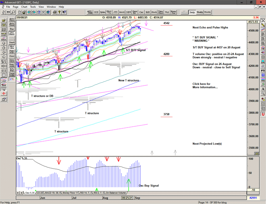Select the Bol Band study button

(12, 34)
